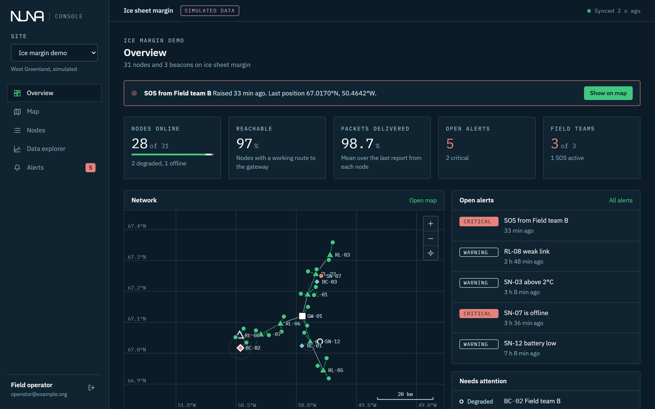Open the Nodes list page
The height and width of the screenshot is (409, 655).
54,130
